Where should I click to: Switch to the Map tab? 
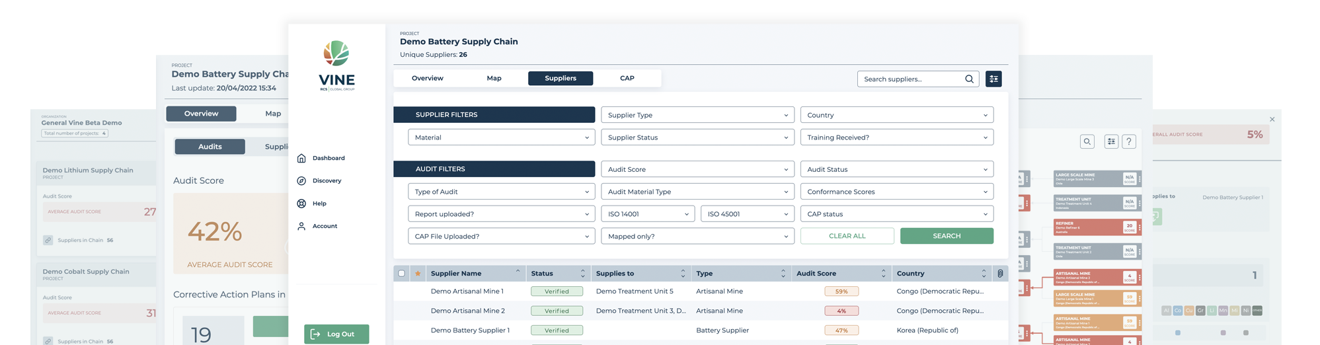[x=494, y=78]
